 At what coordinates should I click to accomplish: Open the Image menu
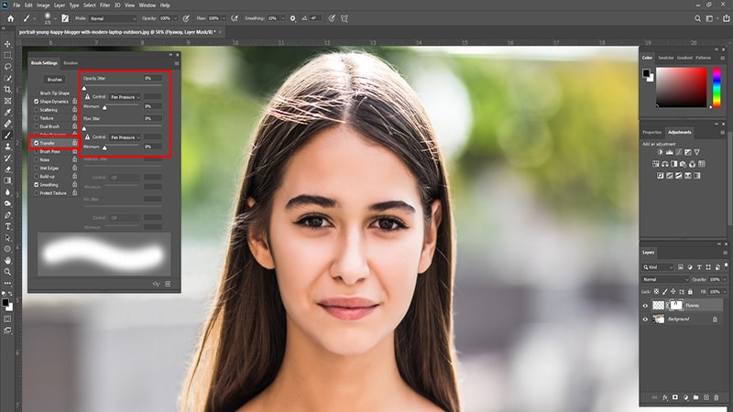point(43,5)
